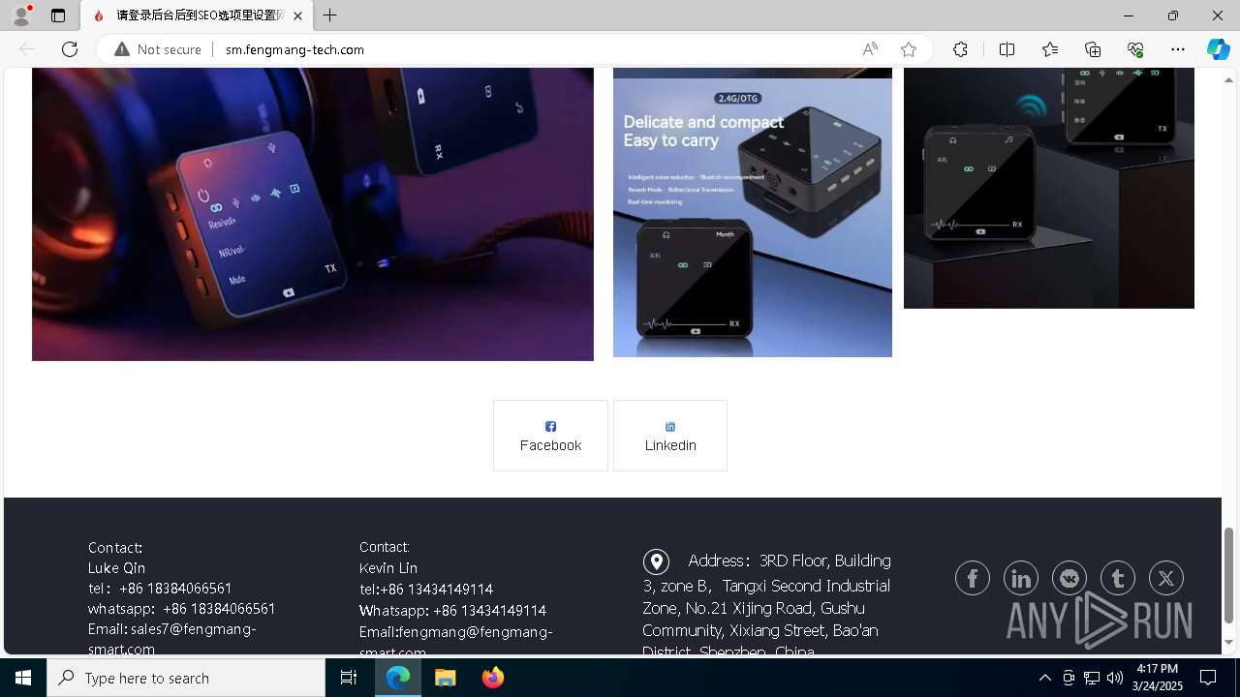Open the dark microphone image on the right
Screen dimensions: 1240x697
(x=1049, y=188)
